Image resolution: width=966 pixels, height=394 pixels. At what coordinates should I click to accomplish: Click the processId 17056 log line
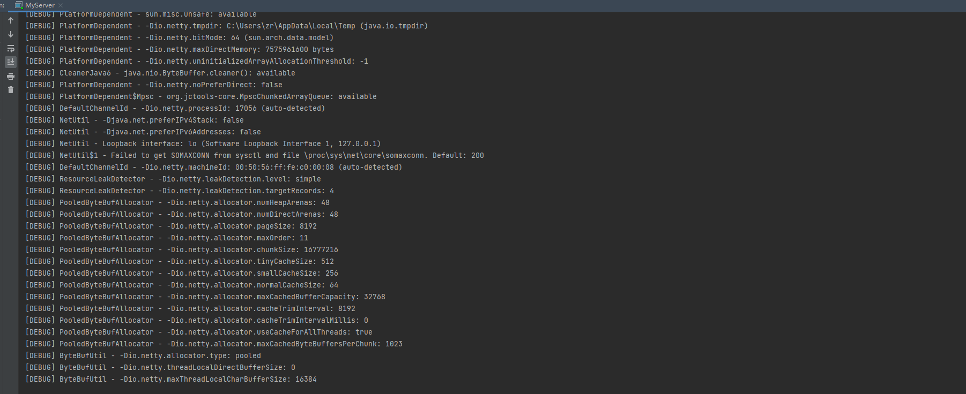175,108
